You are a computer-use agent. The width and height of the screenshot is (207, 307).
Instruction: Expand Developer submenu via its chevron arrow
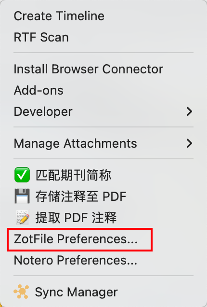coord(189,112)
